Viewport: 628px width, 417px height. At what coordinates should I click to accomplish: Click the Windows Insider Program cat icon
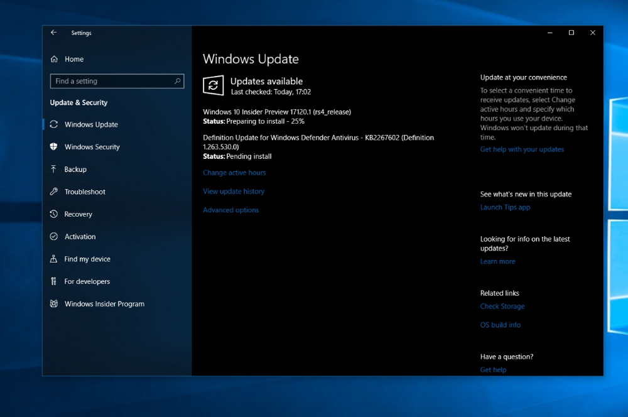pyautogui.click(x=53, y=303)
